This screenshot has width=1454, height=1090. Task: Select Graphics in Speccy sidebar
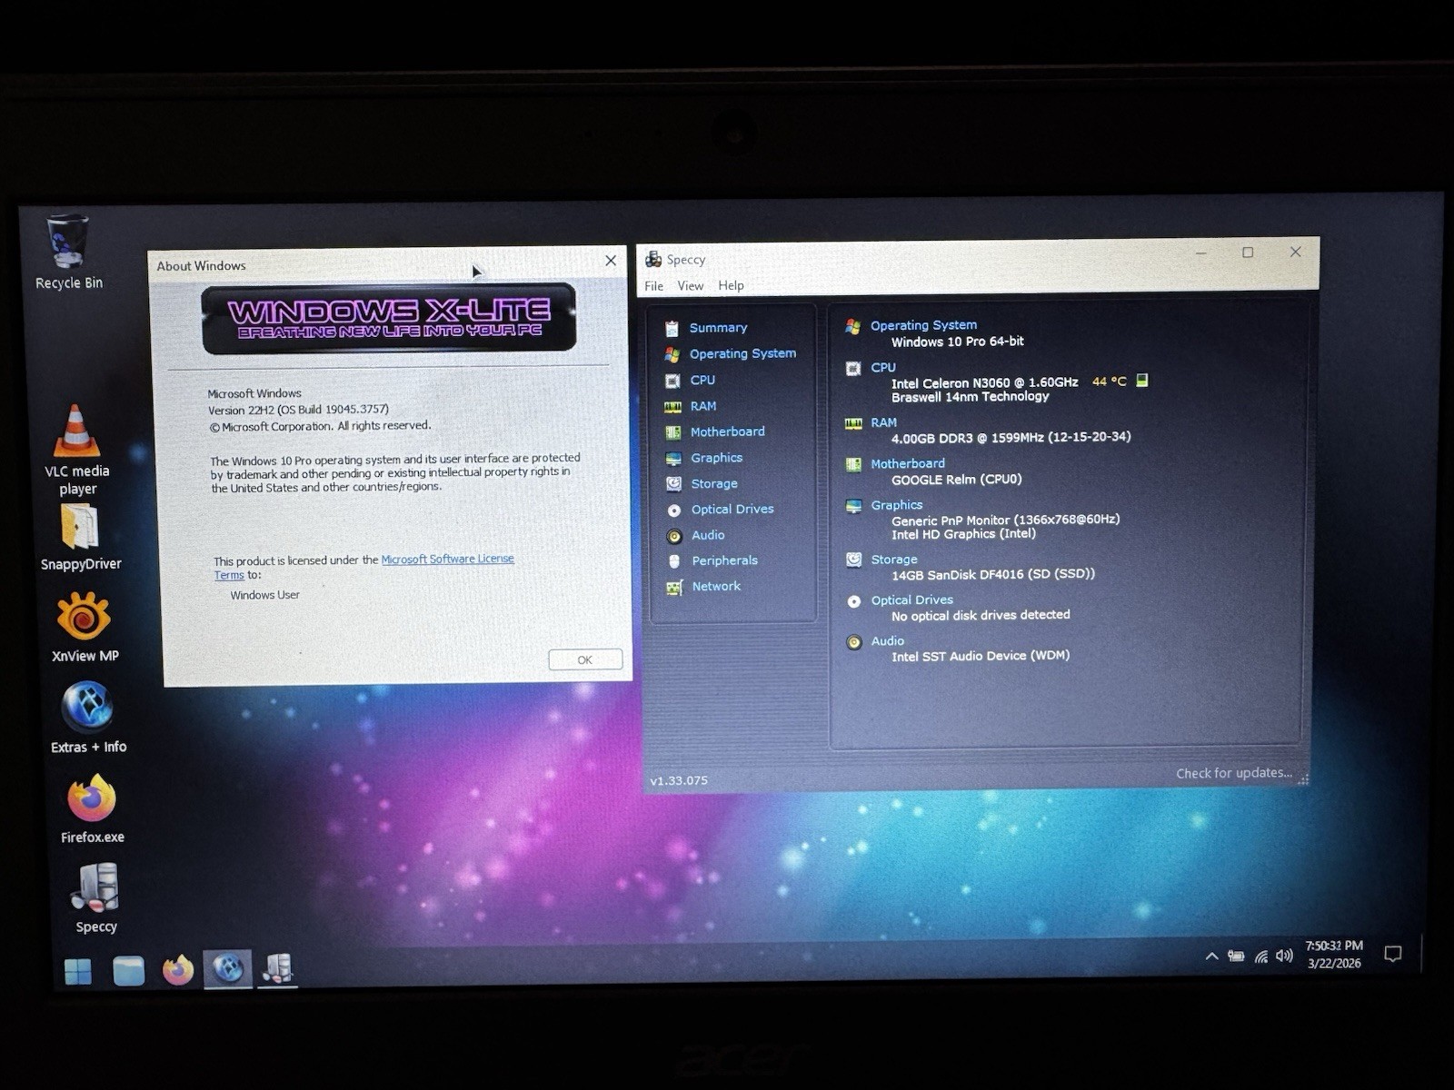coord(716,458)
